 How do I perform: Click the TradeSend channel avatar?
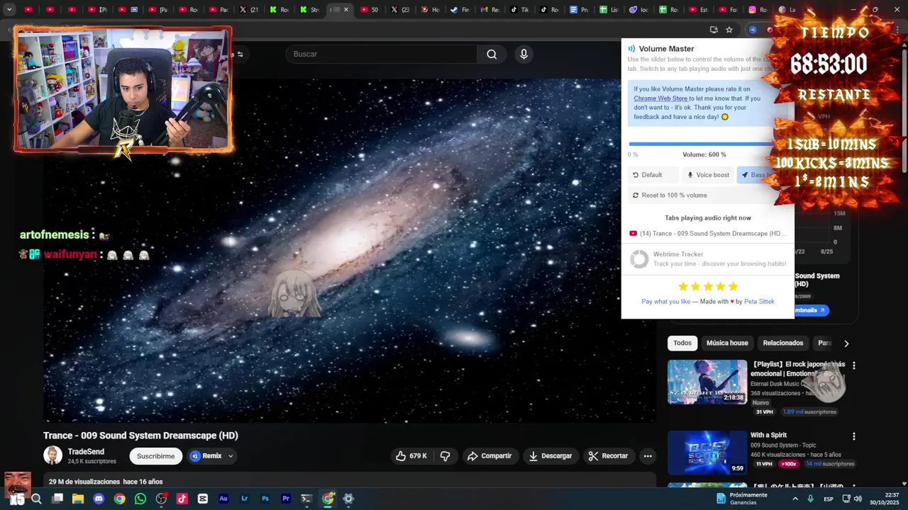(x=52, y=455)
